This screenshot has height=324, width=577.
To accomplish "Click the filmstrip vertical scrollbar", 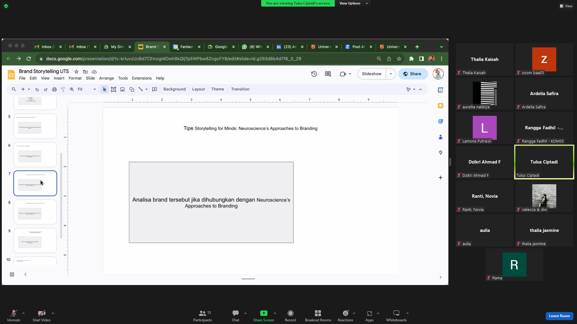I will coord(61,195).
